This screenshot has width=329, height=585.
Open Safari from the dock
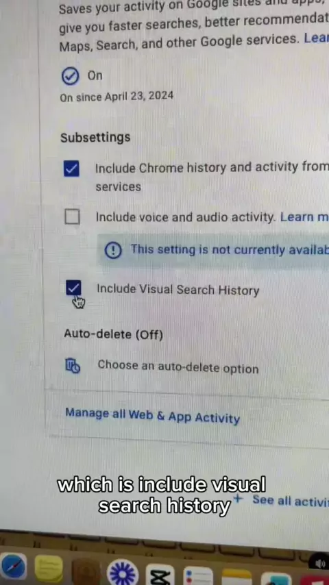coord(13,568)
